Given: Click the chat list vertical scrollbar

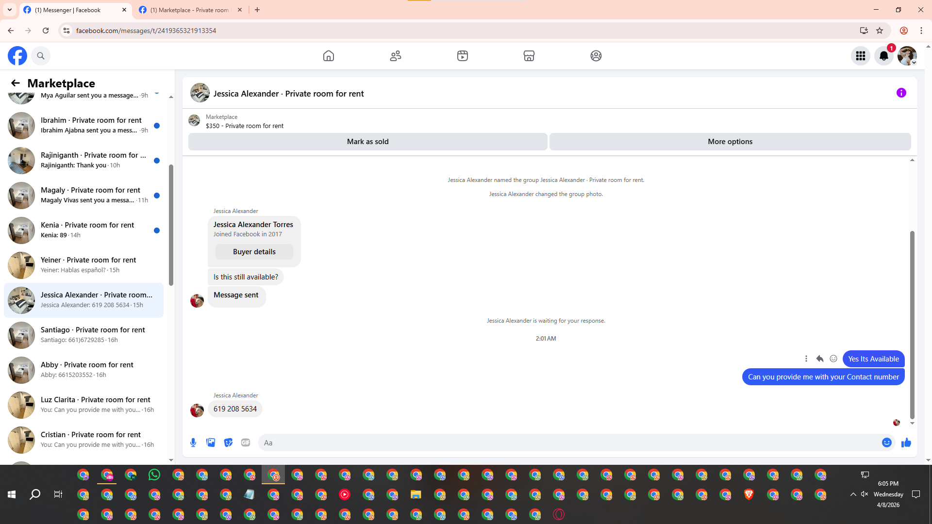Looking at the screenshot, I should point(171,226).
